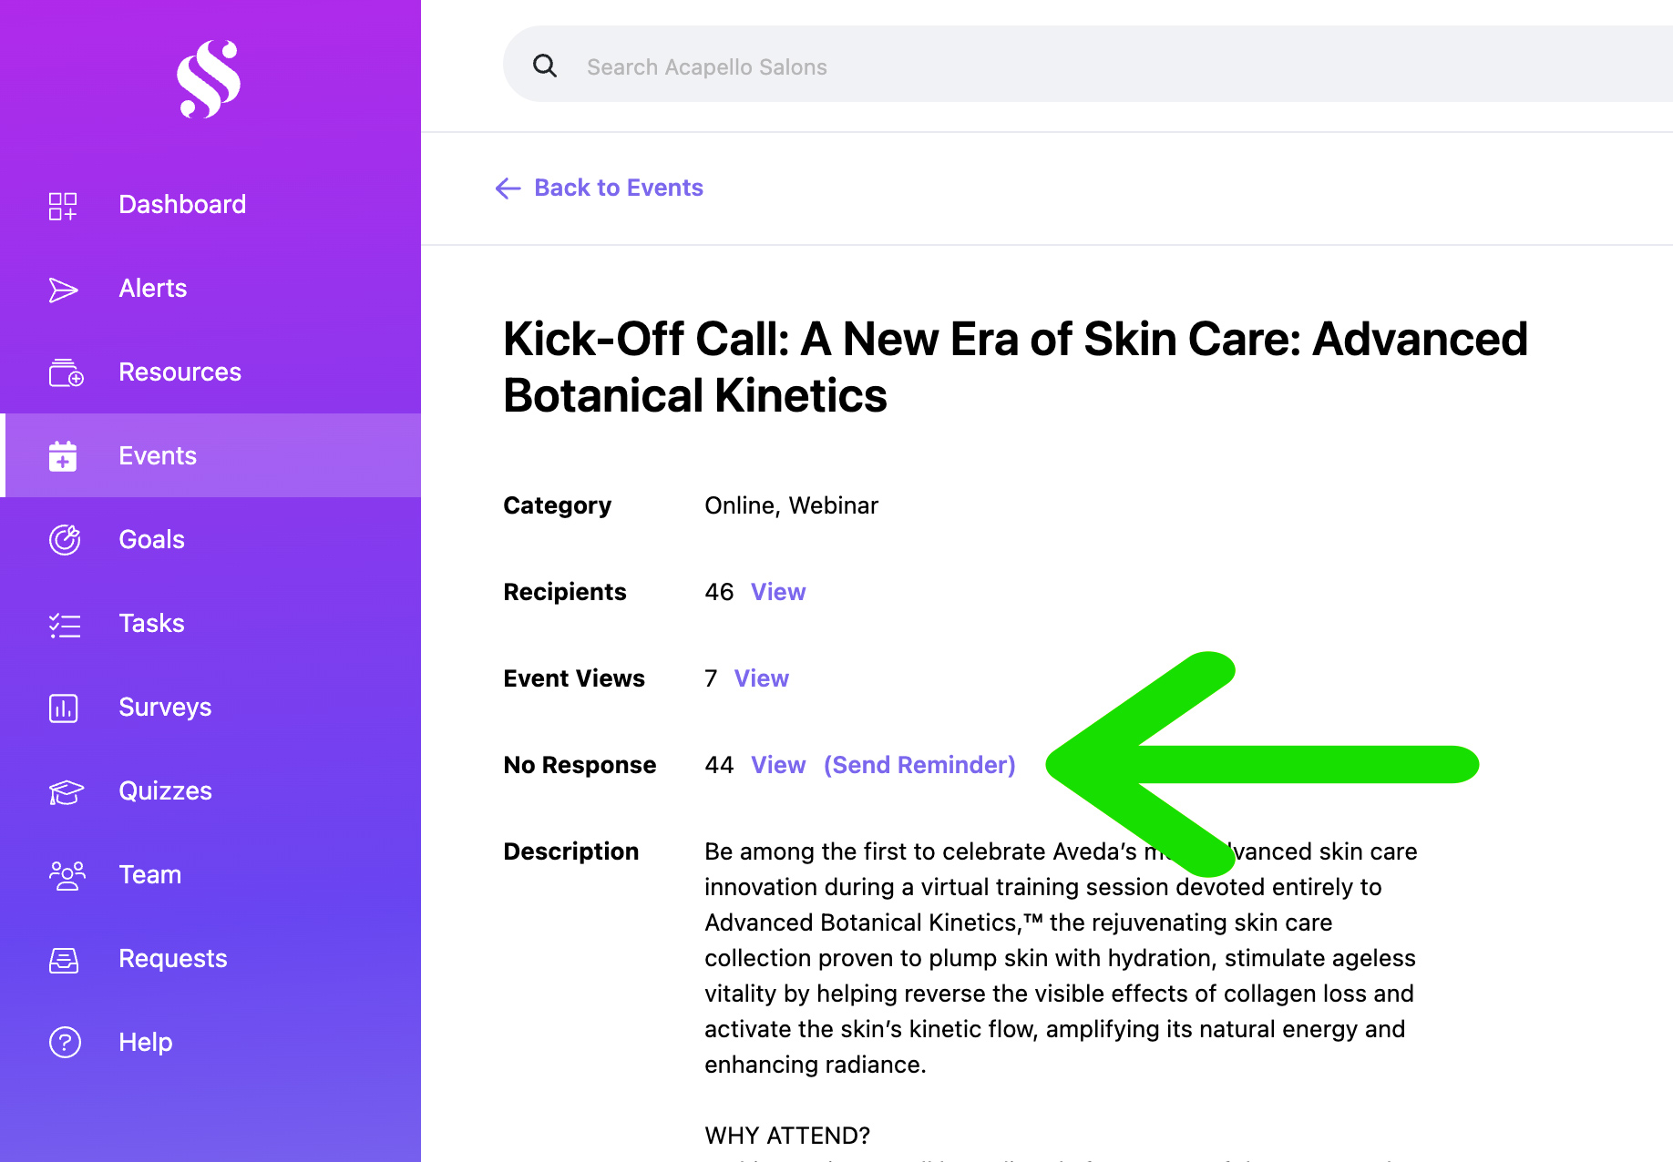Click the Events calendar icon

point(63,456)
